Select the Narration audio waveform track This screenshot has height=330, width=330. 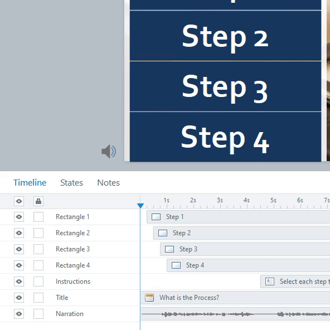tap(235, 314)
